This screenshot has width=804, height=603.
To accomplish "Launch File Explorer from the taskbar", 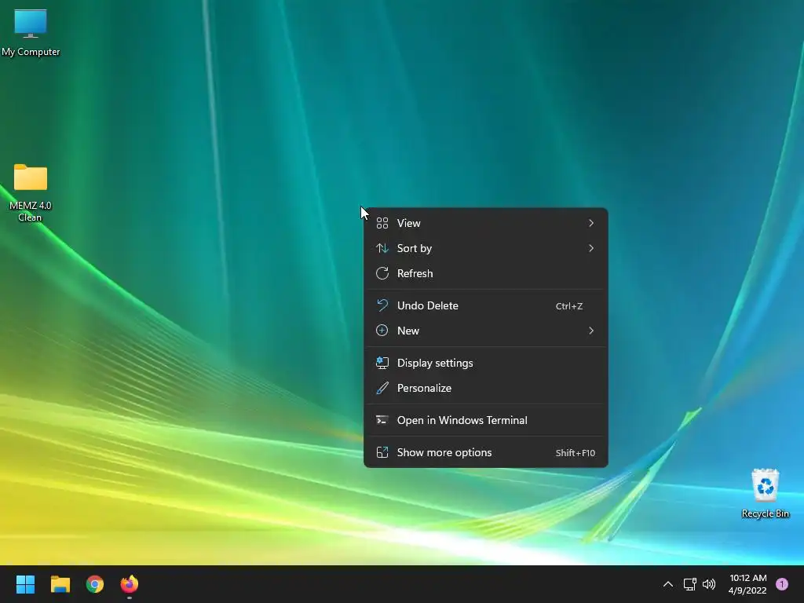I will [60, 584].
